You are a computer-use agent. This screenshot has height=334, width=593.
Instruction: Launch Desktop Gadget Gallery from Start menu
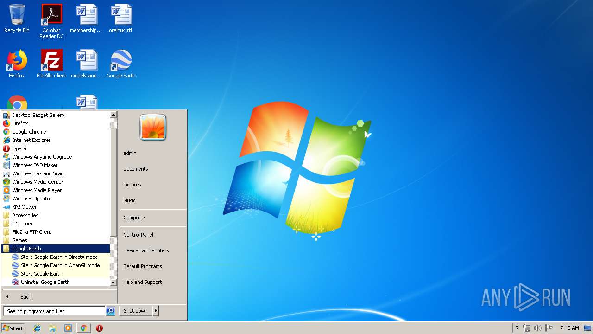coord(56,115)
